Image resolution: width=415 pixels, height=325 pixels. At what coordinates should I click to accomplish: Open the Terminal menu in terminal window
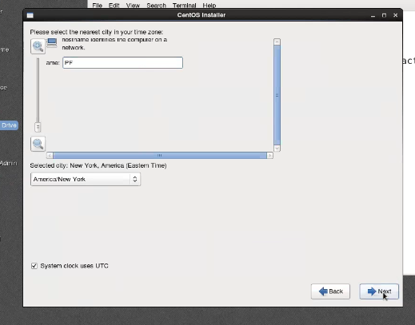pos(184,6)
